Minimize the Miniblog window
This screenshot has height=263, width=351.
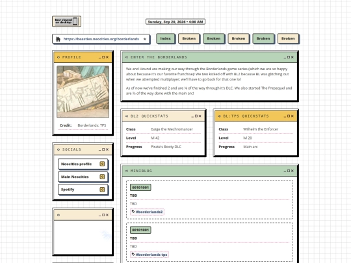pyautogui.click(x=285, y=171)
